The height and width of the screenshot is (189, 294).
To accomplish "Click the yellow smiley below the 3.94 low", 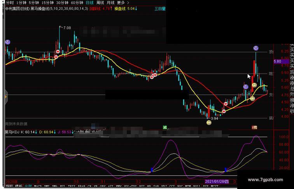I will [x=209, y=123].
